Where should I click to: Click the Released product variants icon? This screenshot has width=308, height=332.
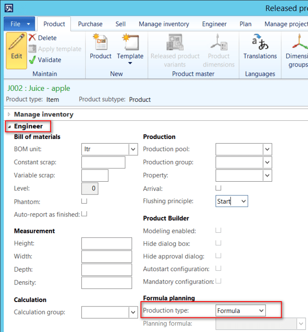[x=175, y=42]
